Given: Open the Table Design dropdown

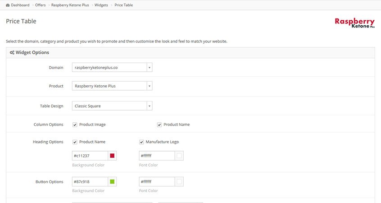Looking at the screenshot, I should pos(112,106).
